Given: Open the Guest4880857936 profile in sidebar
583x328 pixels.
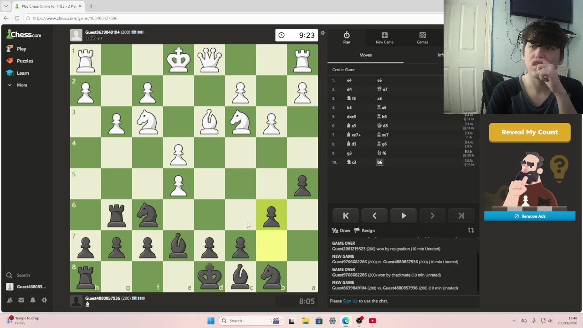Looking at the screenshot, I should [26, 287].
